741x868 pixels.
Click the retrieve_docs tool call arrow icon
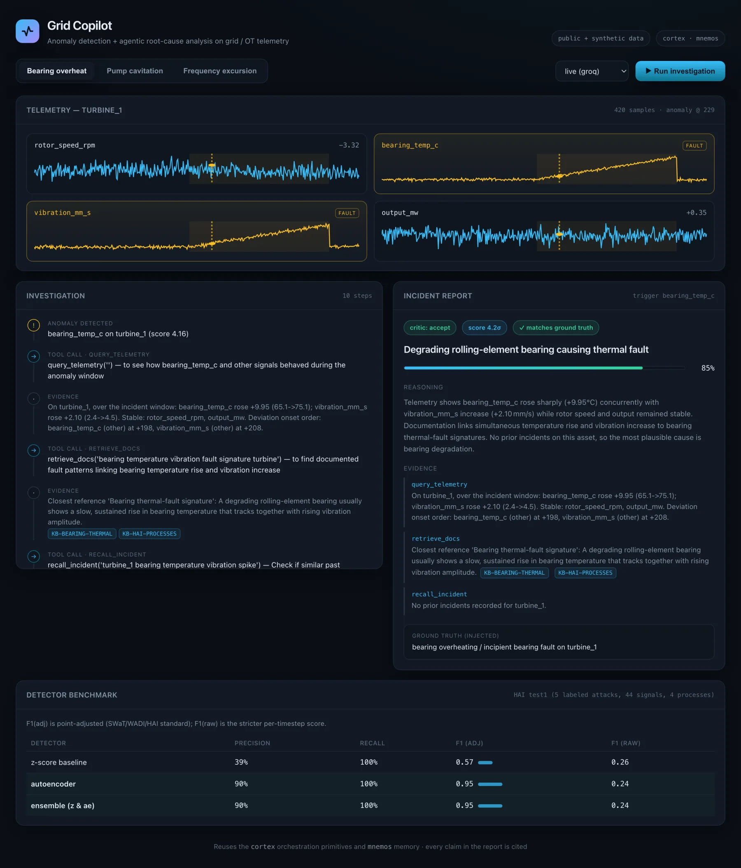pyautogui.click(x=33, y=450)
